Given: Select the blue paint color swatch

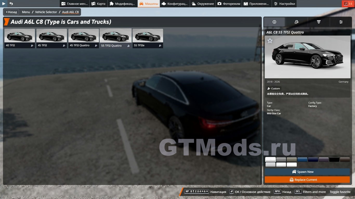Looking at the screenshot, I should pyautogui.click(x=302, y=160).
